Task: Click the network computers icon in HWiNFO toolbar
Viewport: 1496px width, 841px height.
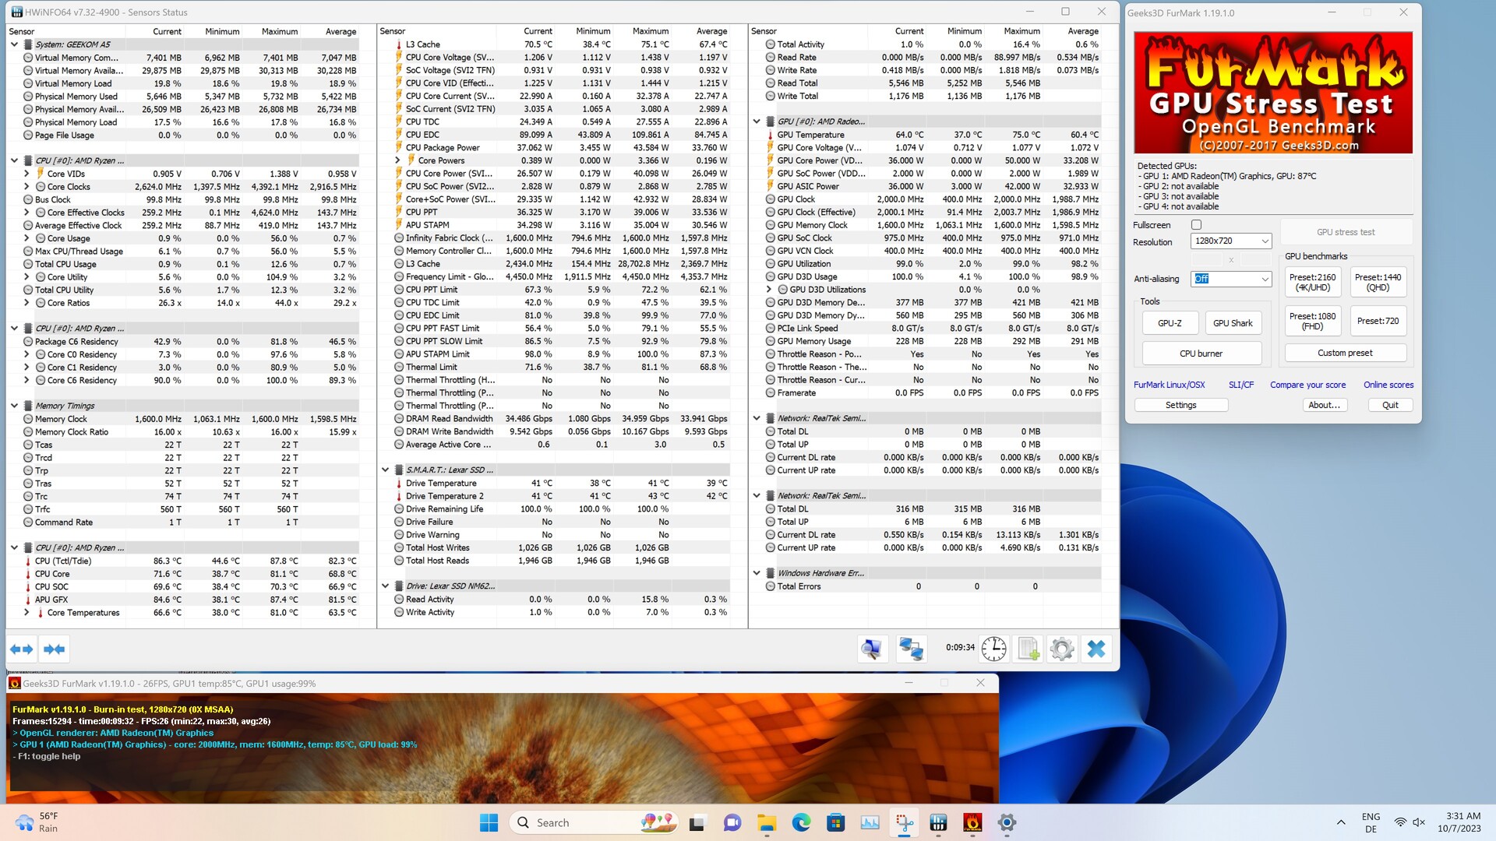Action: pyautogui.click(x=911, y=649)
